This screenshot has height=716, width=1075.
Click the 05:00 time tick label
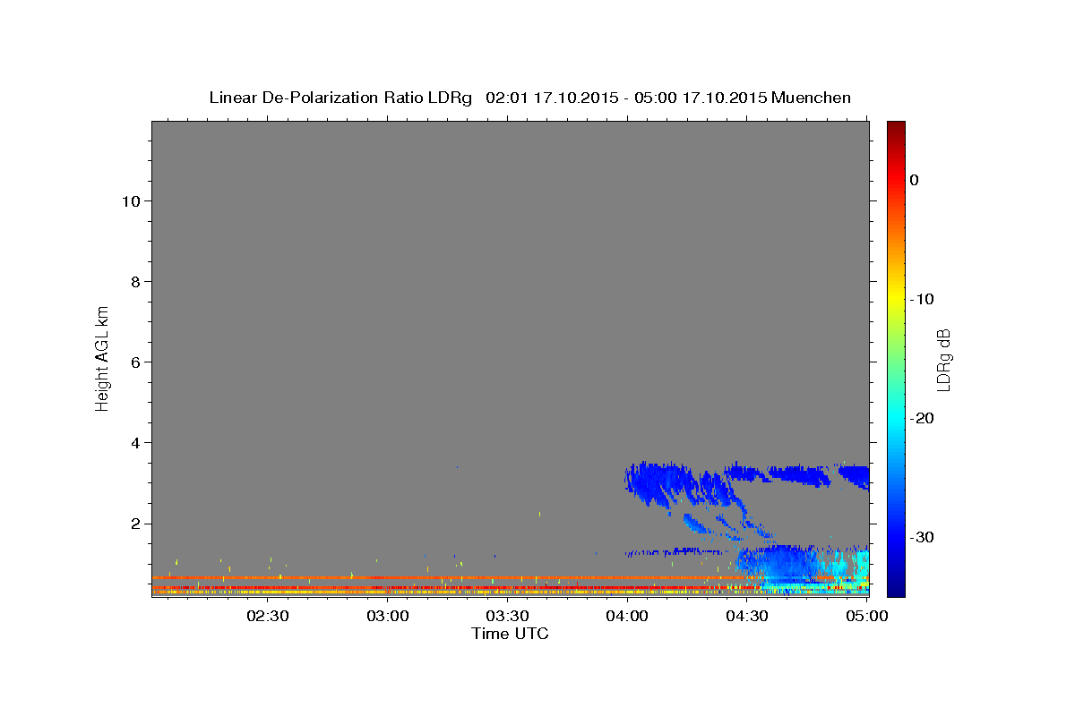(x=867, y=616)
